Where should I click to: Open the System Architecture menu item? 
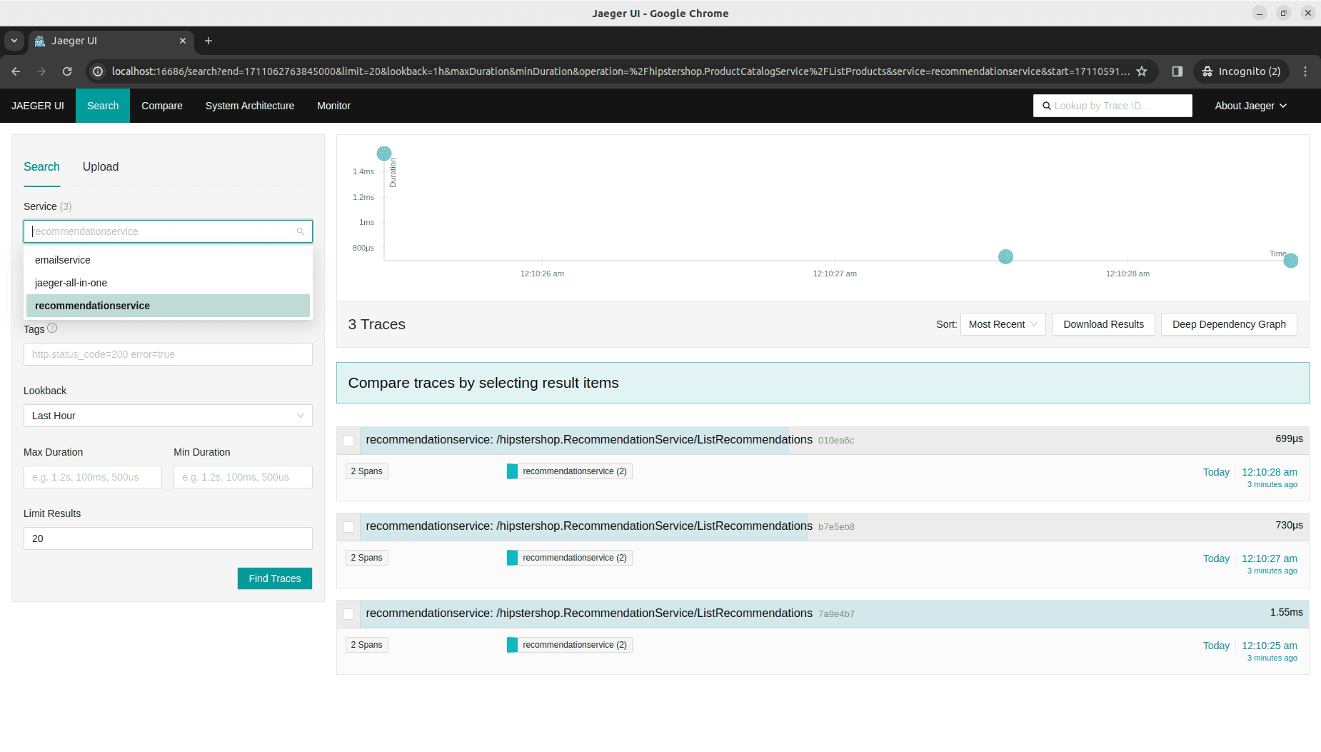(x=250, y=106)
